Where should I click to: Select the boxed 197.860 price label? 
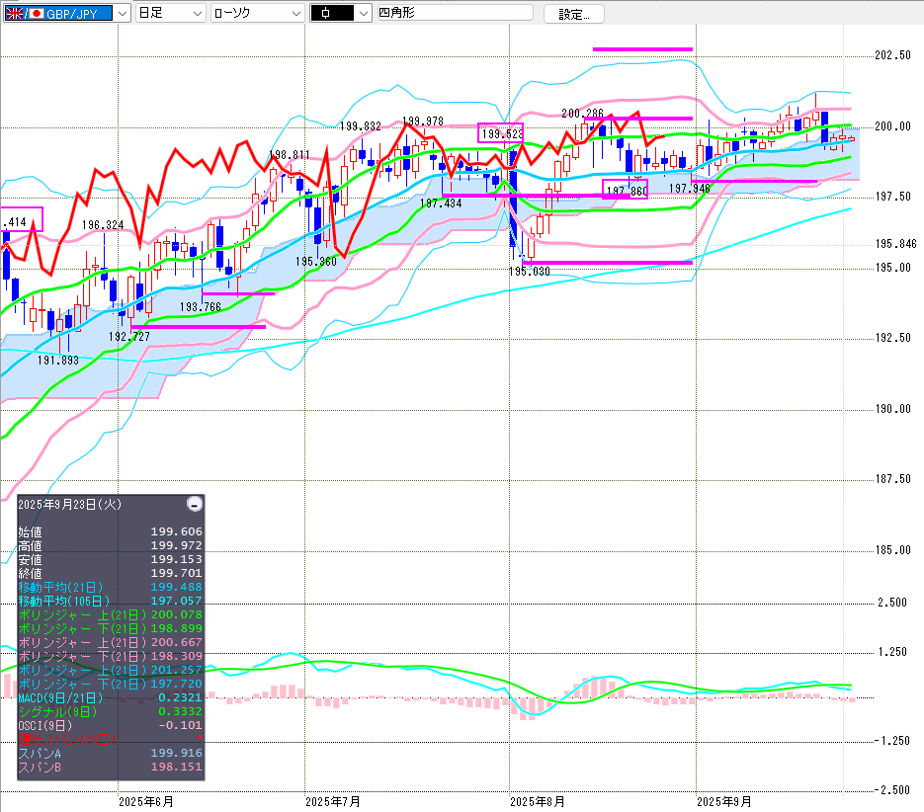pyautogui.click(x=625, y=190)
